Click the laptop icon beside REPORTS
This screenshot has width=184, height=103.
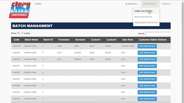(x=144, y=4)
